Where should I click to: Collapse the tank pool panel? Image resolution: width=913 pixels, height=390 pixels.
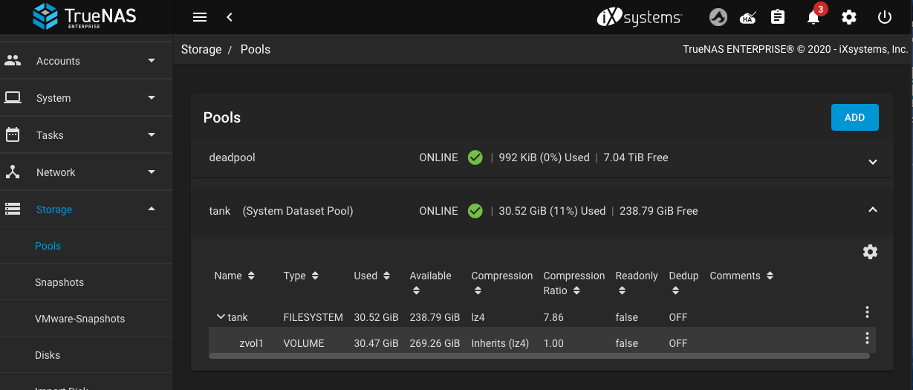[x=873, y=210]
